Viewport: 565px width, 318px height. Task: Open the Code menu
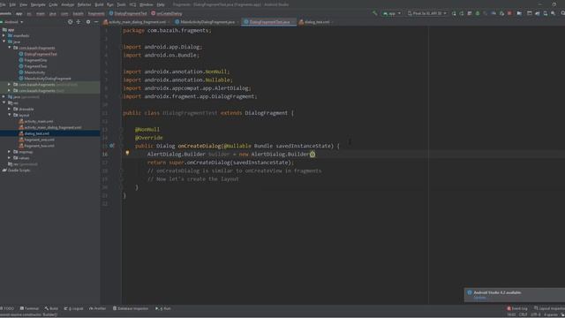pos(53,4)
